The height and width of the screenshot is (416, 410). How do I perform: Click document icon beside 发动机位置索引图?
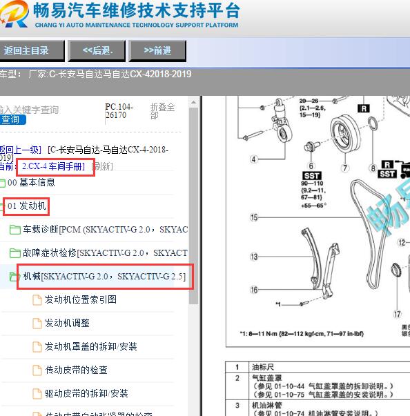[x=37, y=300]
